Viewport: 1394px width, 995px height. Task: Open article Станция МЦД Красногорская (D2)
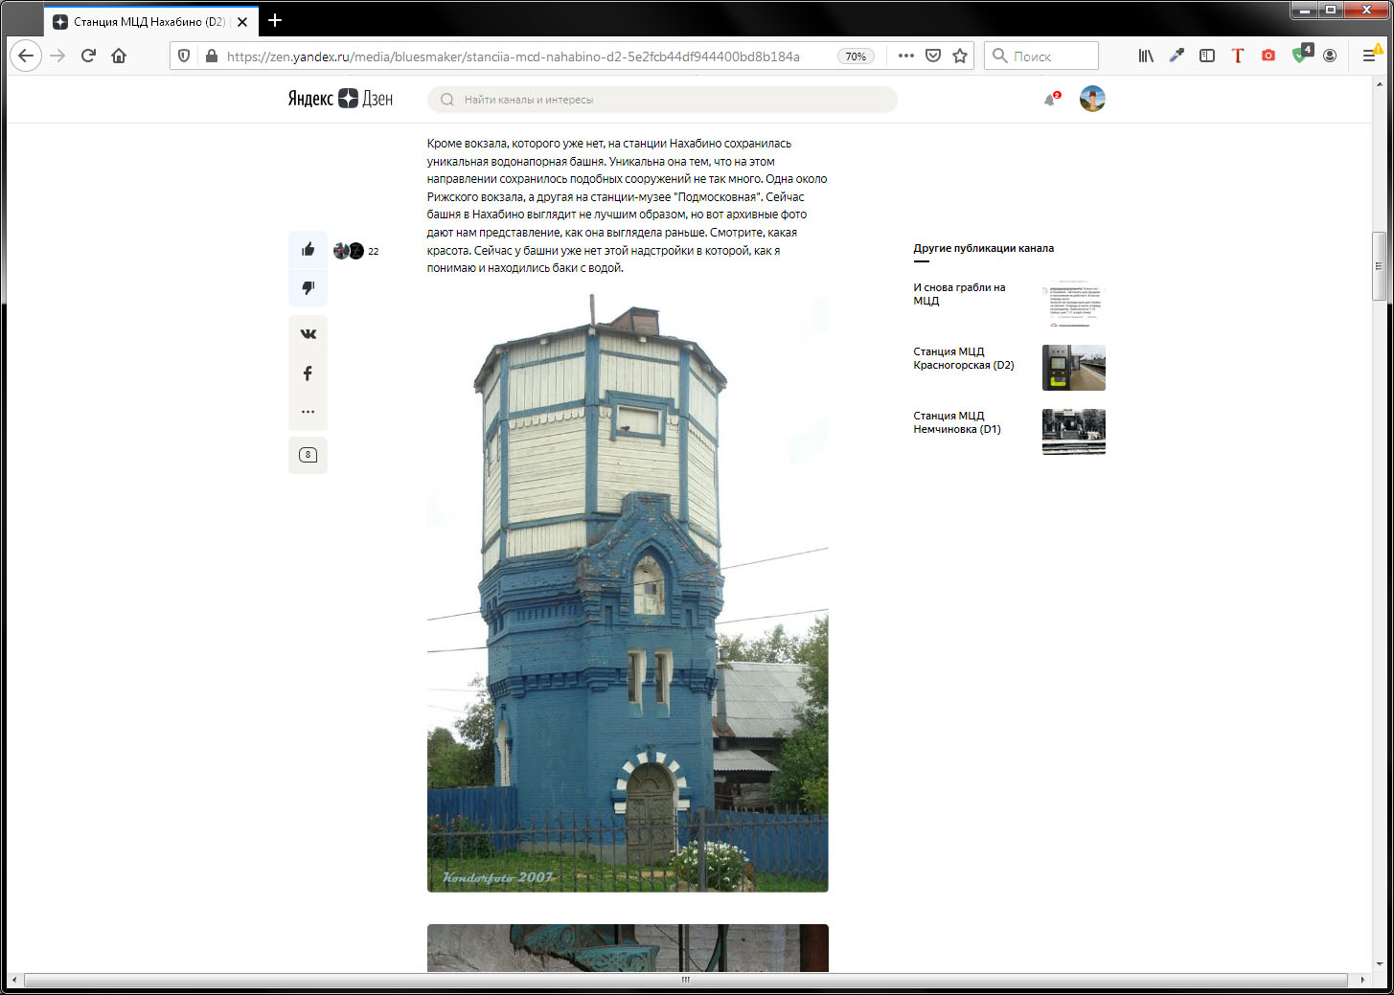963,358
